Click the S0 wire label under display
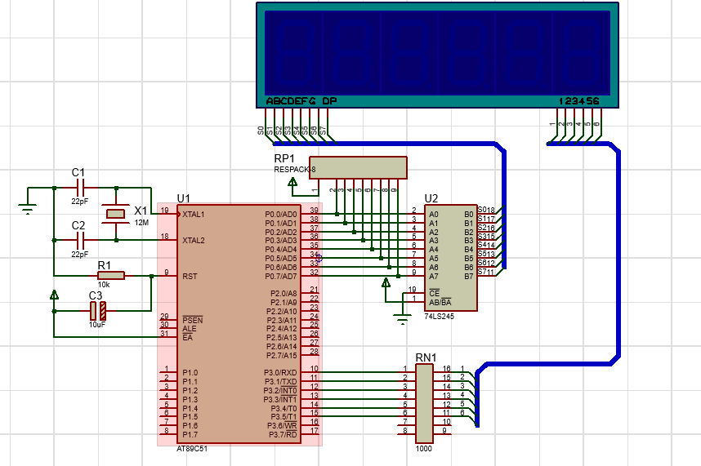 coord(261,131)
